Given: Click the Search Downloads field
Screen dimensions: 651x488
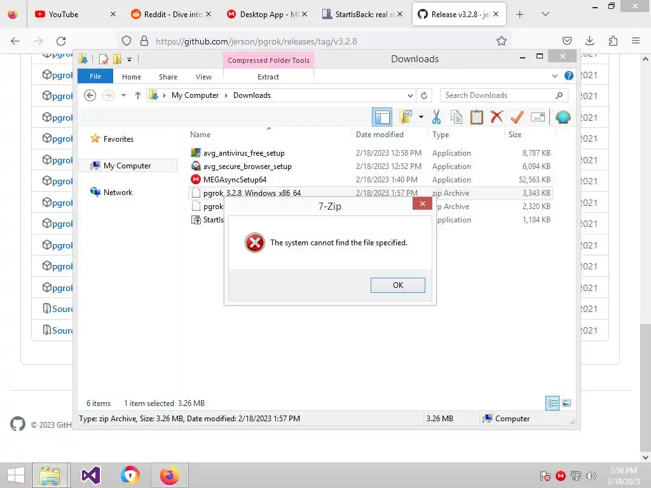Looking at the screenshot, I should point(504,95).
